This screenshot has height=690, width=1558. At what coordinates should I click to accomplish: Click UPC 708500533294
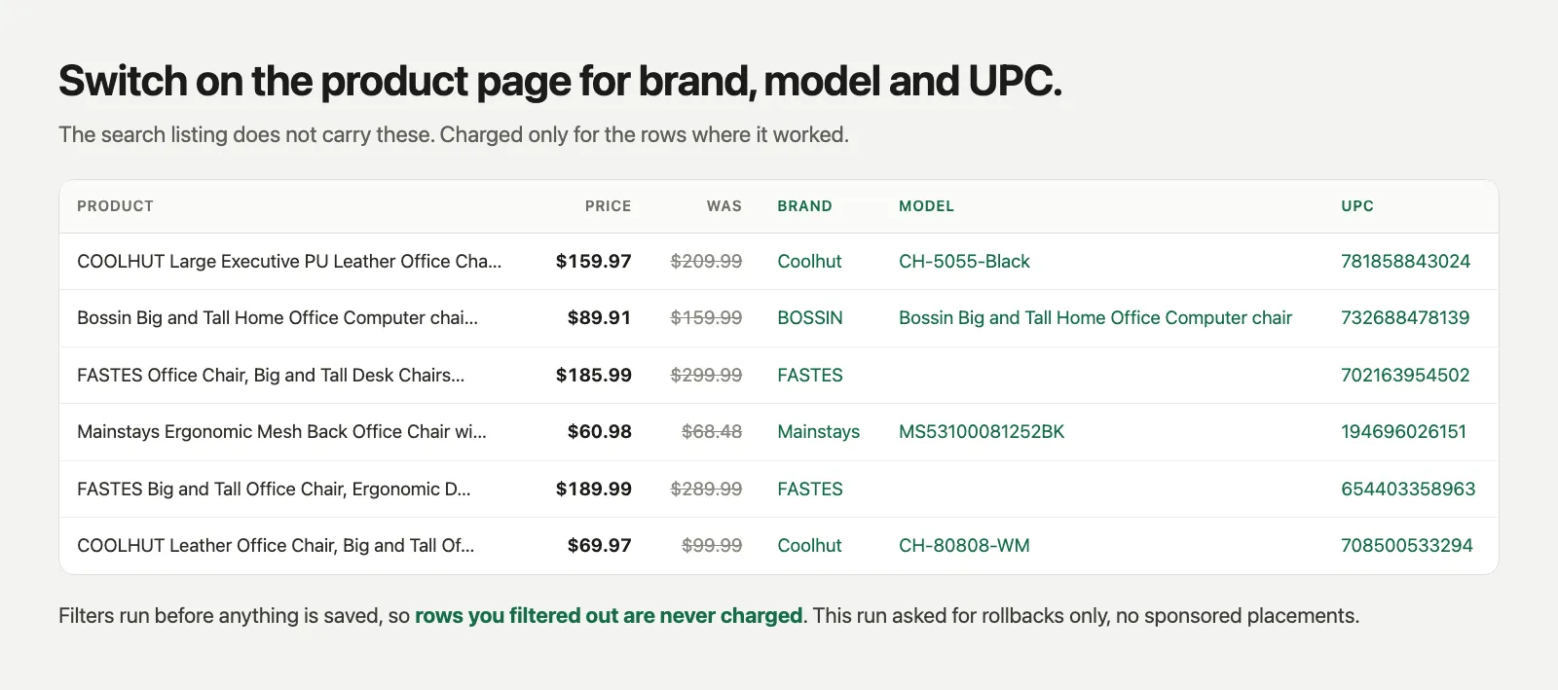coord(1407,545)
